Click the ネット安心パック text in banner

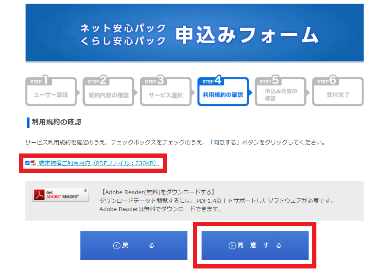[123, 29]
